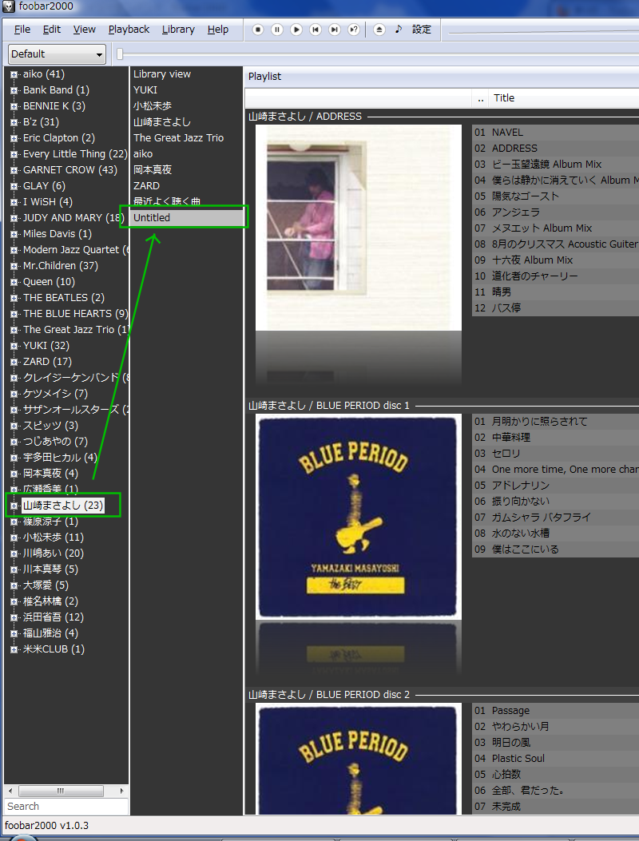
Task: Expand the GARNET CROW (43) node
Action: pyautogui.click(x=14, y=170)
